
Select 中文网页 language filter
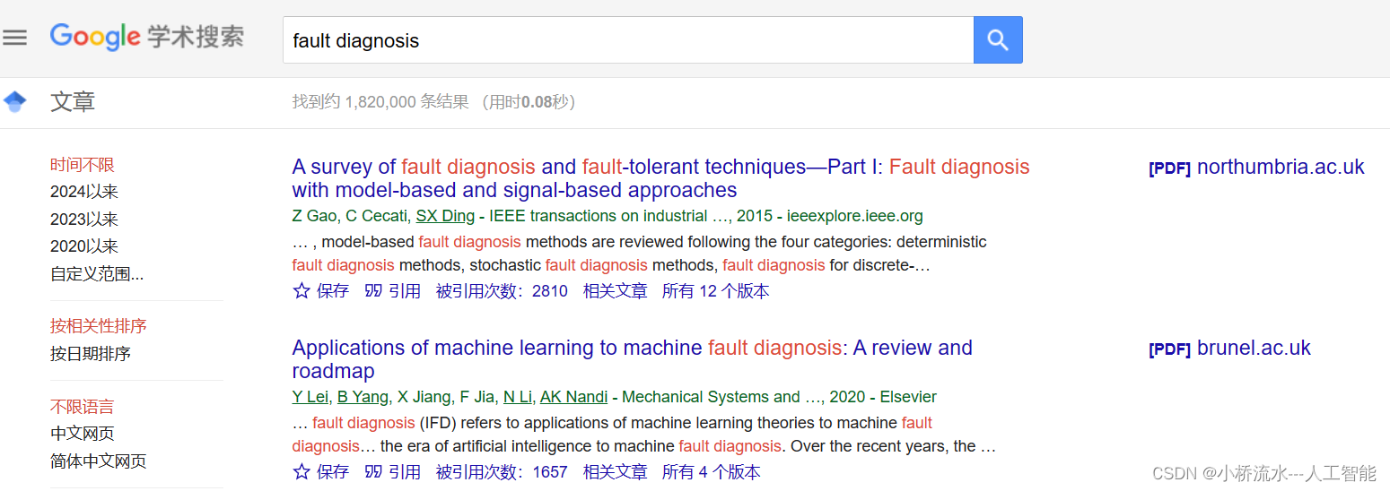click(x=83, y=434)
